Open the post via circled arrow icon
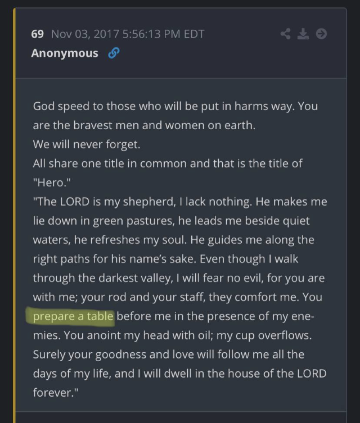 pyautogui.click(x=321, y=34)
